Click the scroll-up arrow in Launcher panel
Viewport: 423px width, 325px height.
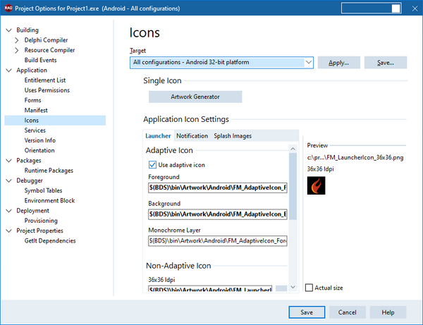(293, 149)
